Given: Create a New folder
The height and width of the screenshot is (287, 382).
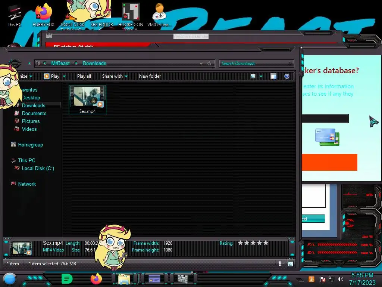Looking at the screenshot, I should 150,76.
